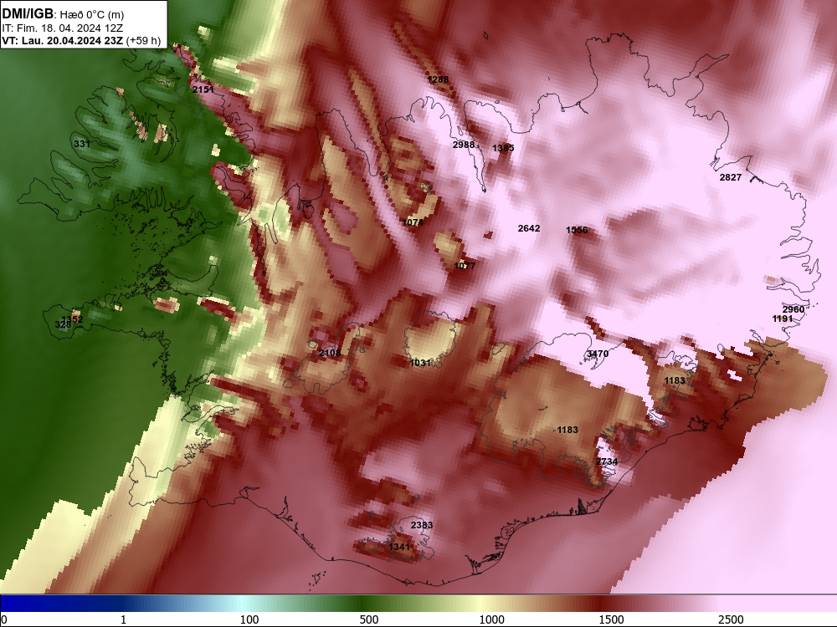Click the 1191 height value
The image size is (837, 627).
pos(783,319)
